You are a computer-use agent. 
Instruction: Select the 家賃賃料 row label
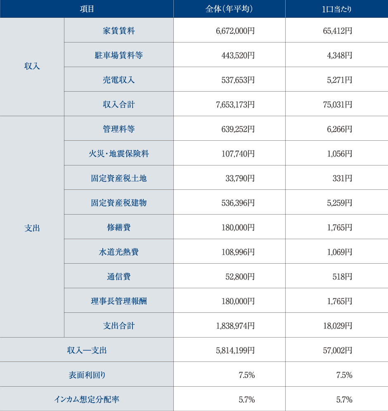coord(119,31)
